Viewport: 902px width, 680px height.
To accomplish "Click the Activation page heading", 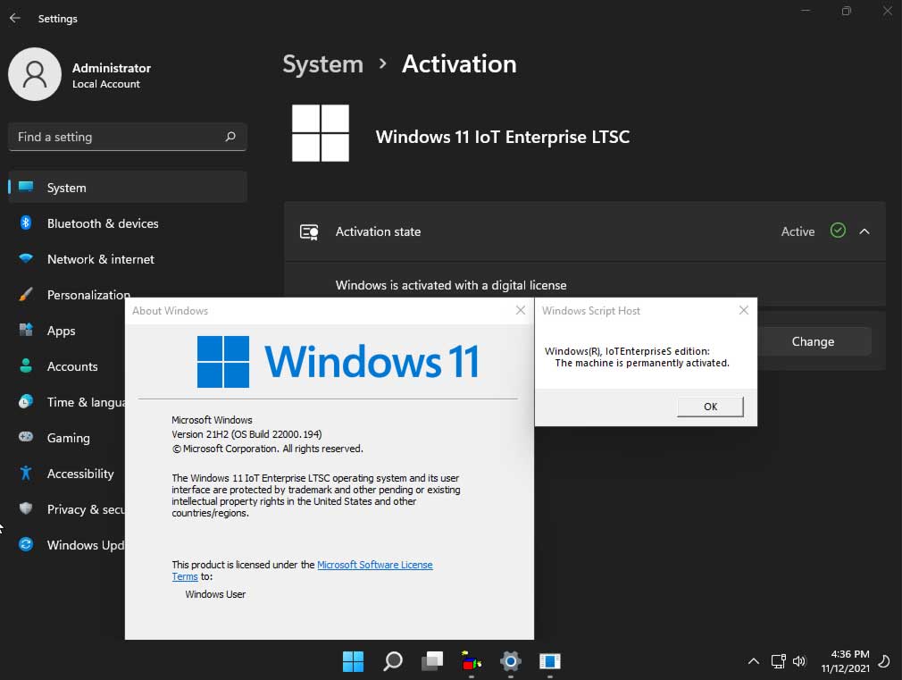I will point(459,64).
